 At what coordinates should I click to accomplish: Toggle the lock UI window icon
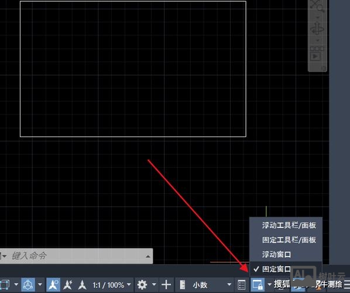[258, 285]
